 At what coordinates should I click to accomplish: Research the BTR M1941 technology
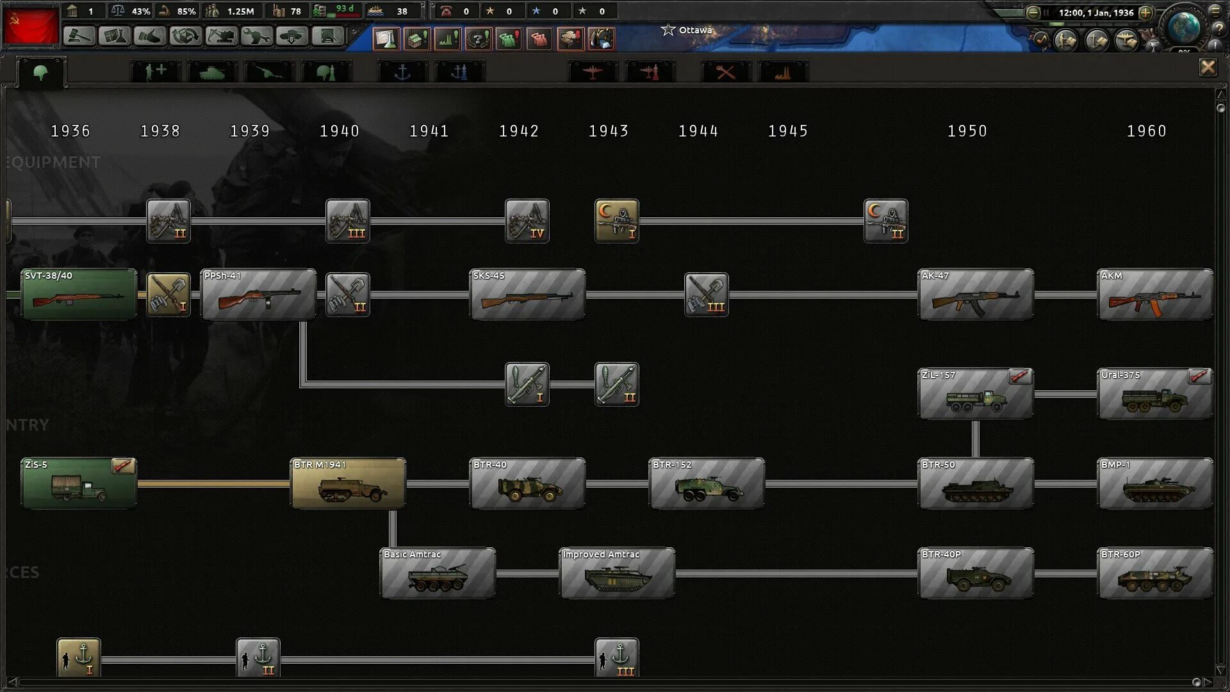click(x=348, y=483)
